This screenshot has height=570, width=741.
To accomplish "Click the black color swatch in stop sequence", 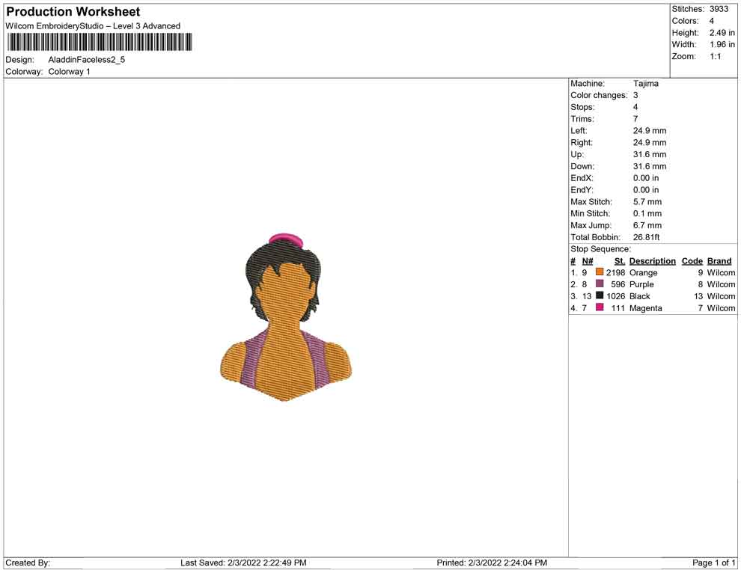I will (x=600, y=295).
